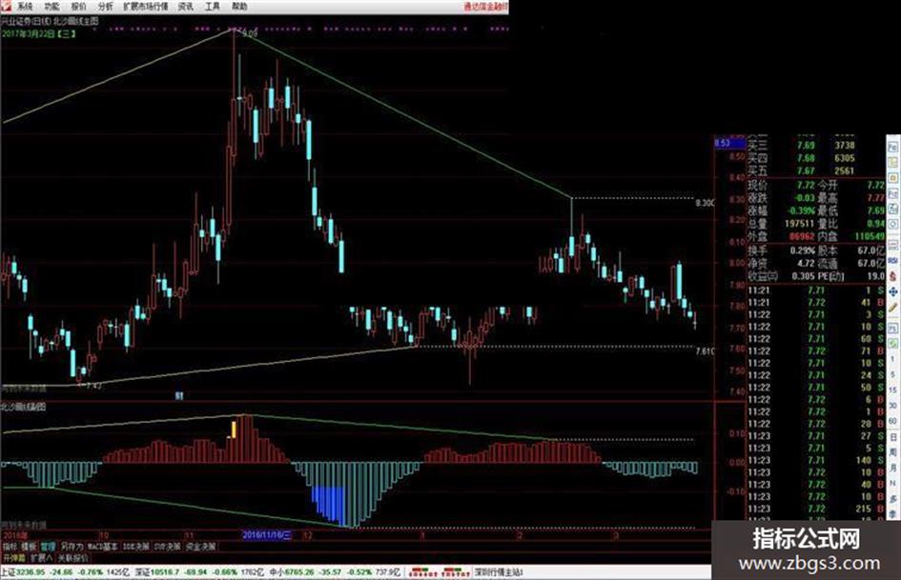Open the 功能 menu
Viewport: 901px width, 580px height.
tap(51, 7)
